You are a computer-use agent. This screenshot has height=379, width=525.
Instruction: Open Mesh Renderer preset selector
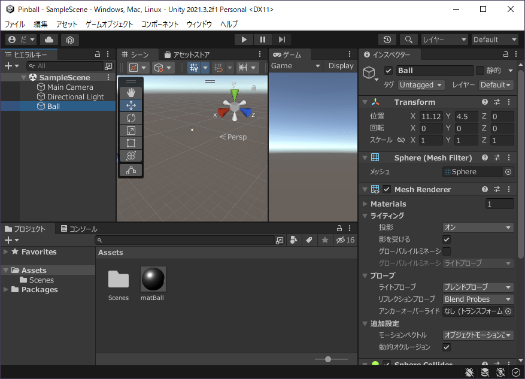497,189
